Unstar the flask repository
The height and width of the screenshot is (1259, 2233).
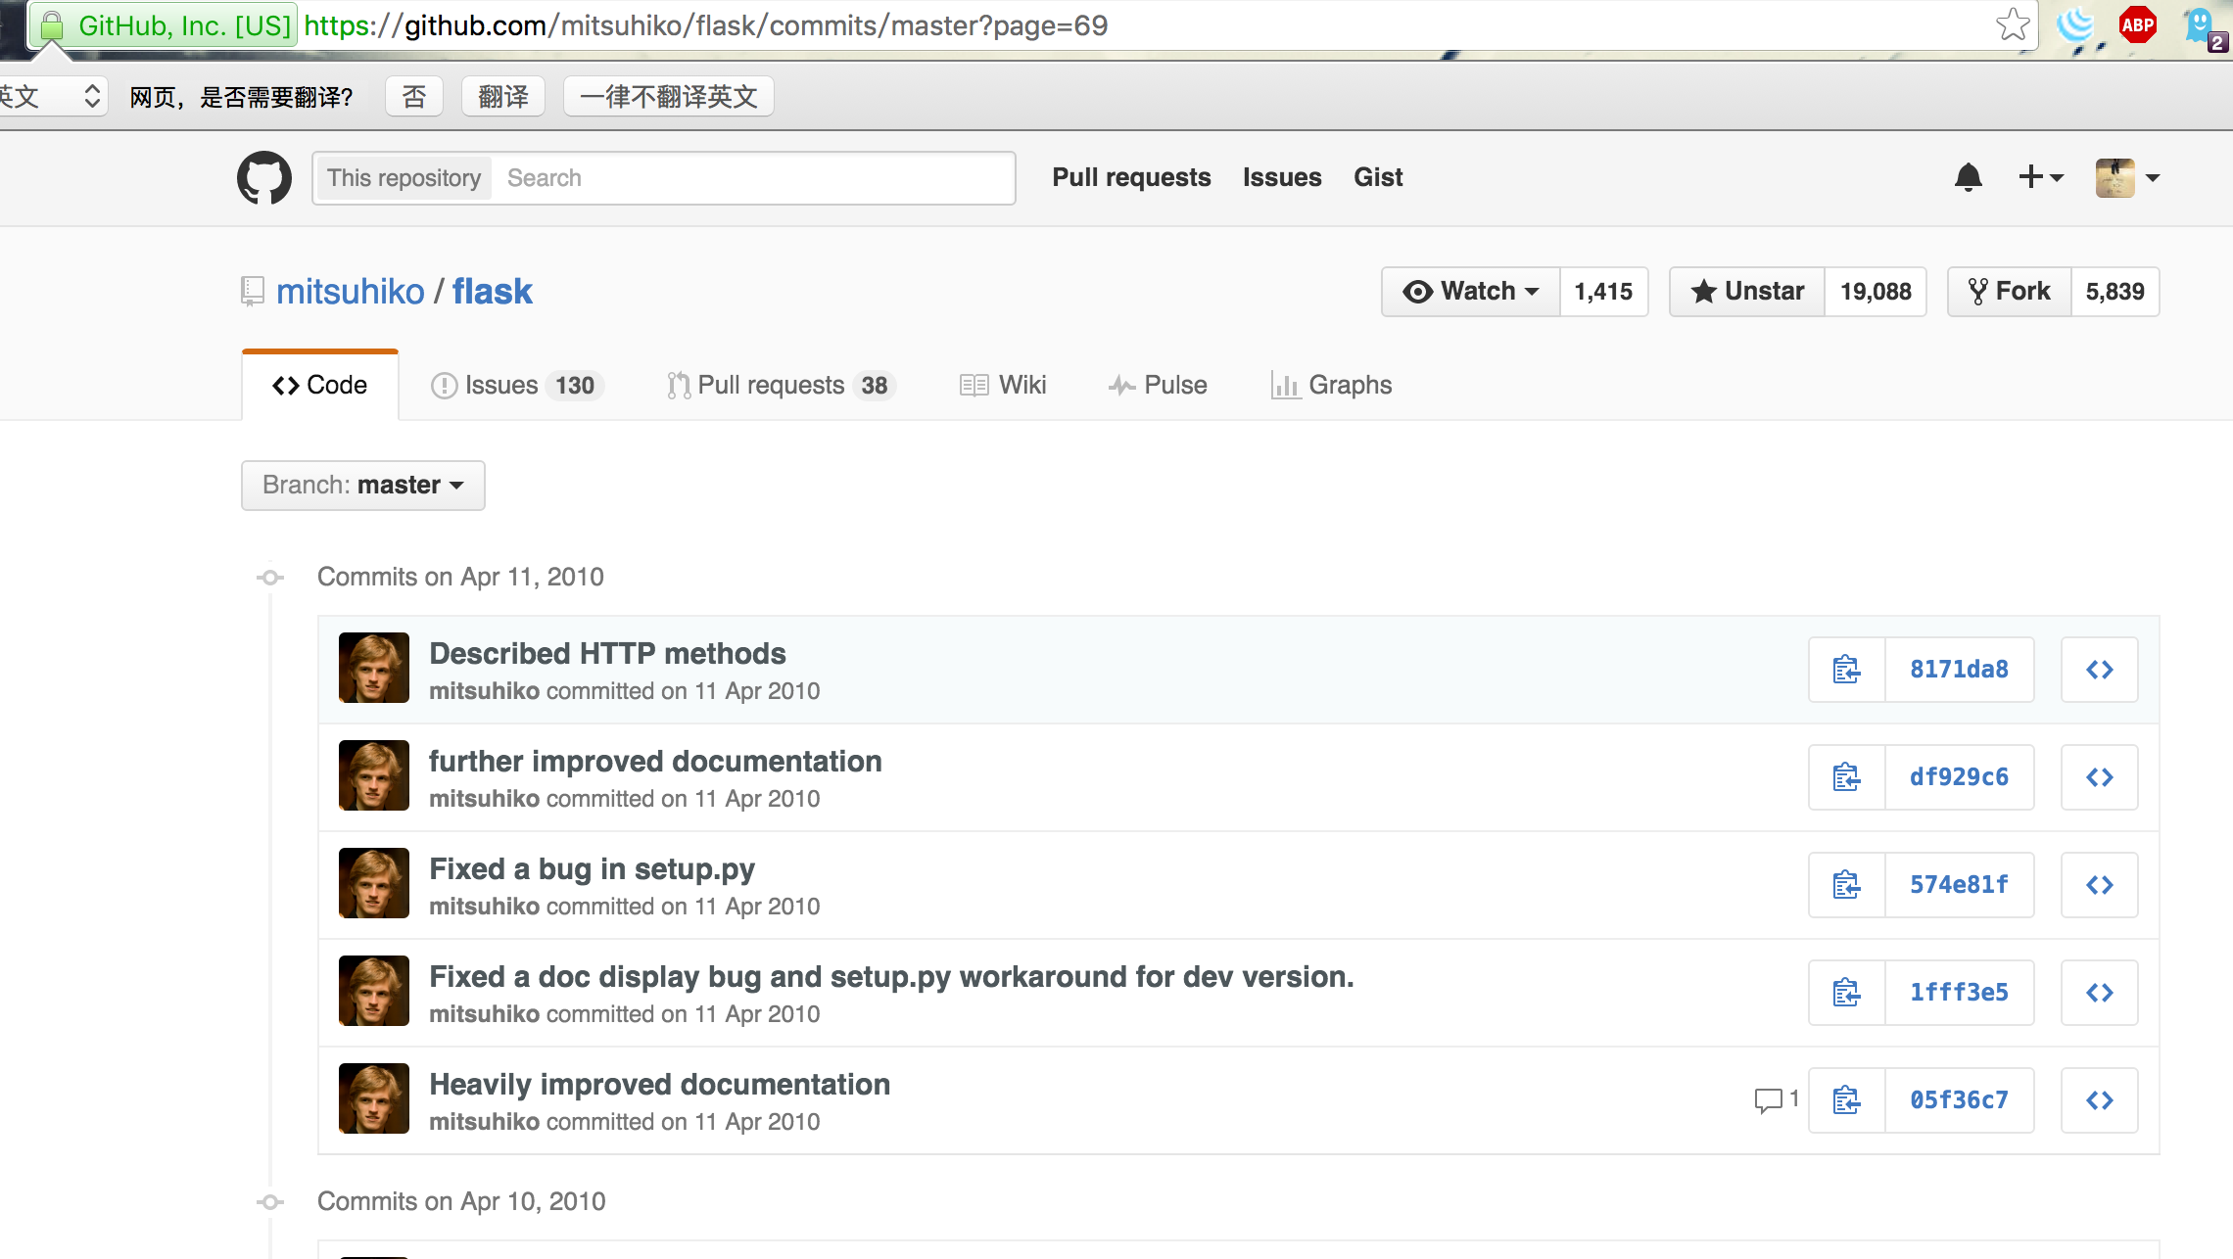(1747, 292)
